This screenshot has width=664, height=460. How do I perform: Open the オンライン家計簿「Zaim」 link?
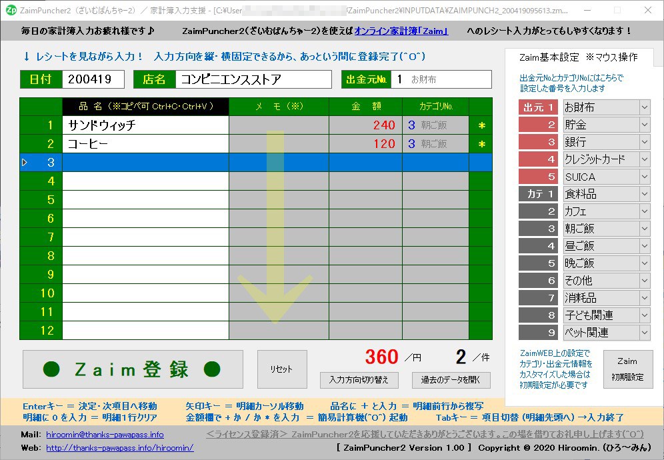click(x=401, y=31)
